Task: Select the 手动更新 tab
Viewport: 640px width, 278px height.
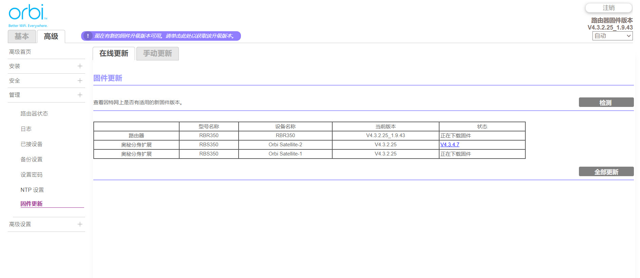Action: [157, 54]
